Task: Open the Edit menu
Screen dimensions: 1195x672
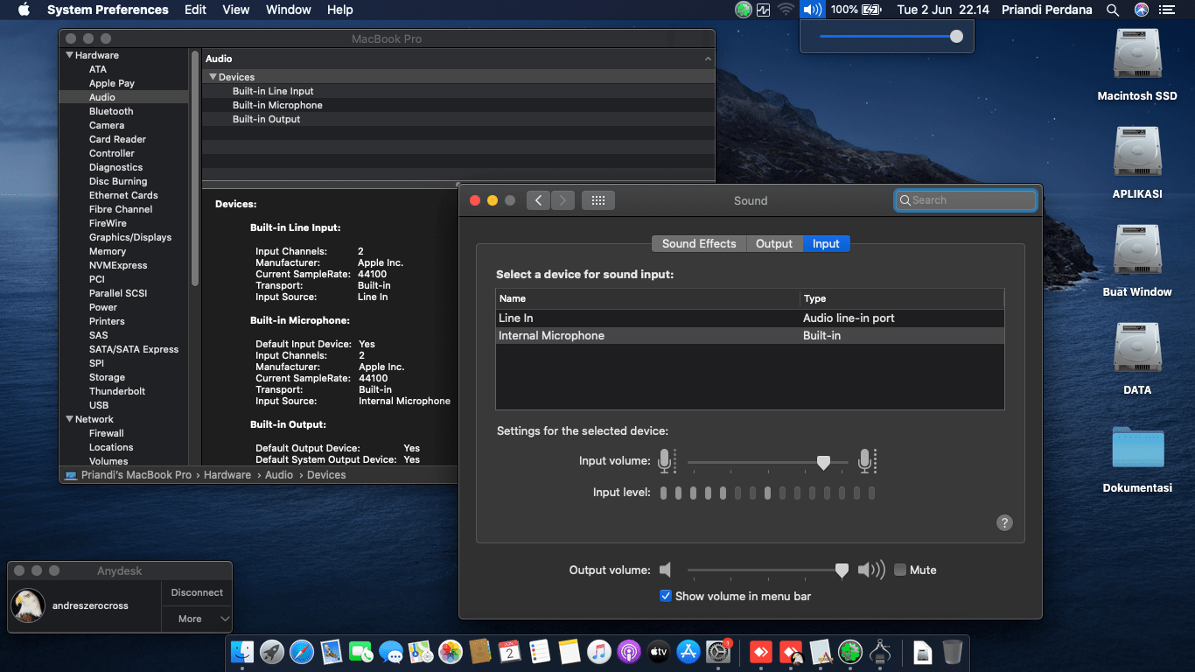Action: (195, 10)
